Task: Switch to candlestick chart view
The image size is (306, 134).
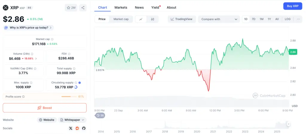Action: point(153,19)
